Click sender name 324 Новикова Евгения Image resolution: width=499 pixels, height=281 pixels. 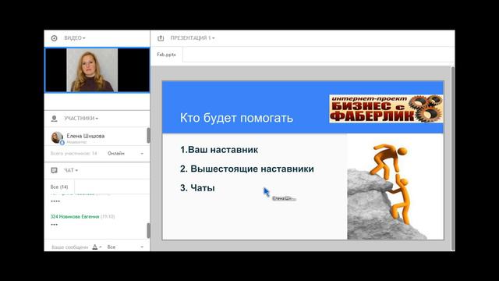[75, 216]
